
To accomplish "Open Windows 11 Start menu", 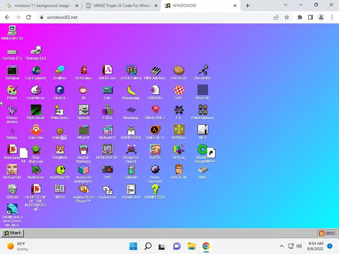I will pos(133,246).
